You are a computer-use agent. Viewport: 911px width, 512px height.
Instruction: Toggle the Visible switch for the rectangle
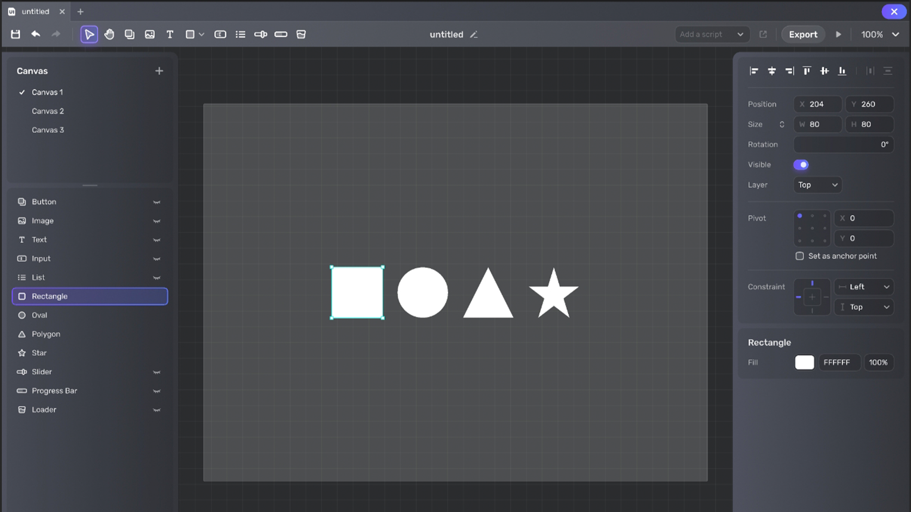click(x=802, y=165)
